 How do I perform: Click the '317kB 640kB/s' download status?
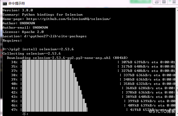point(135,67)
